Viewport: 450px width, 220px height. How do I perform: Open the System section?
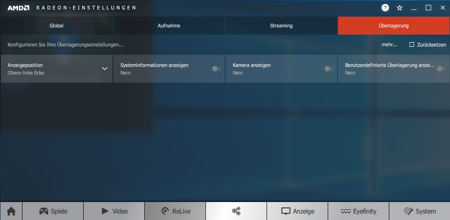coord(419,211)
